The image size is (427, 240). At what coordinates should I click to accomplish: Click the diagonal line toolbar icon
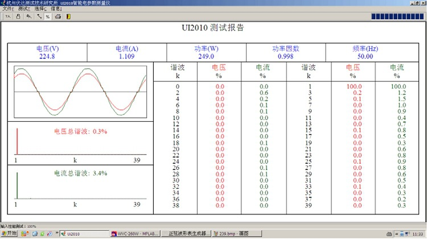coord(39,16)
